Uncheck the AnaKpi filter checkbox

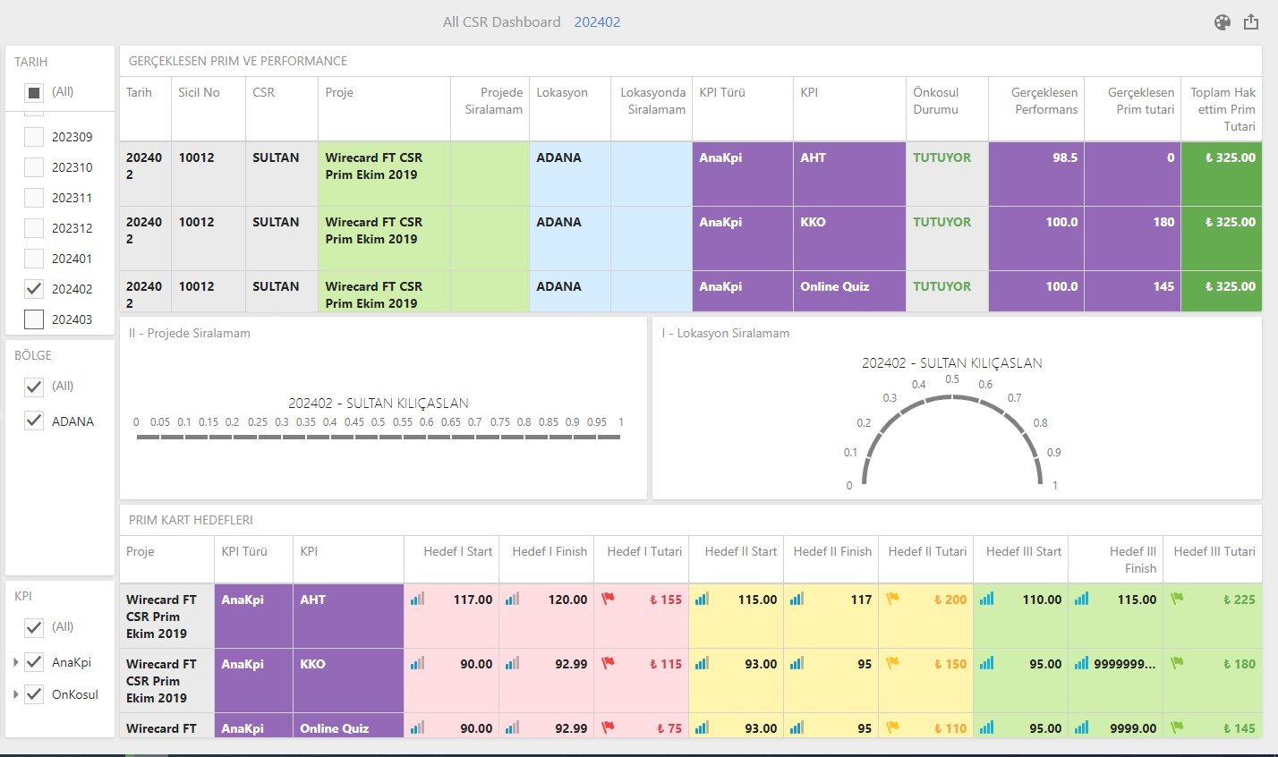(34, 662)
